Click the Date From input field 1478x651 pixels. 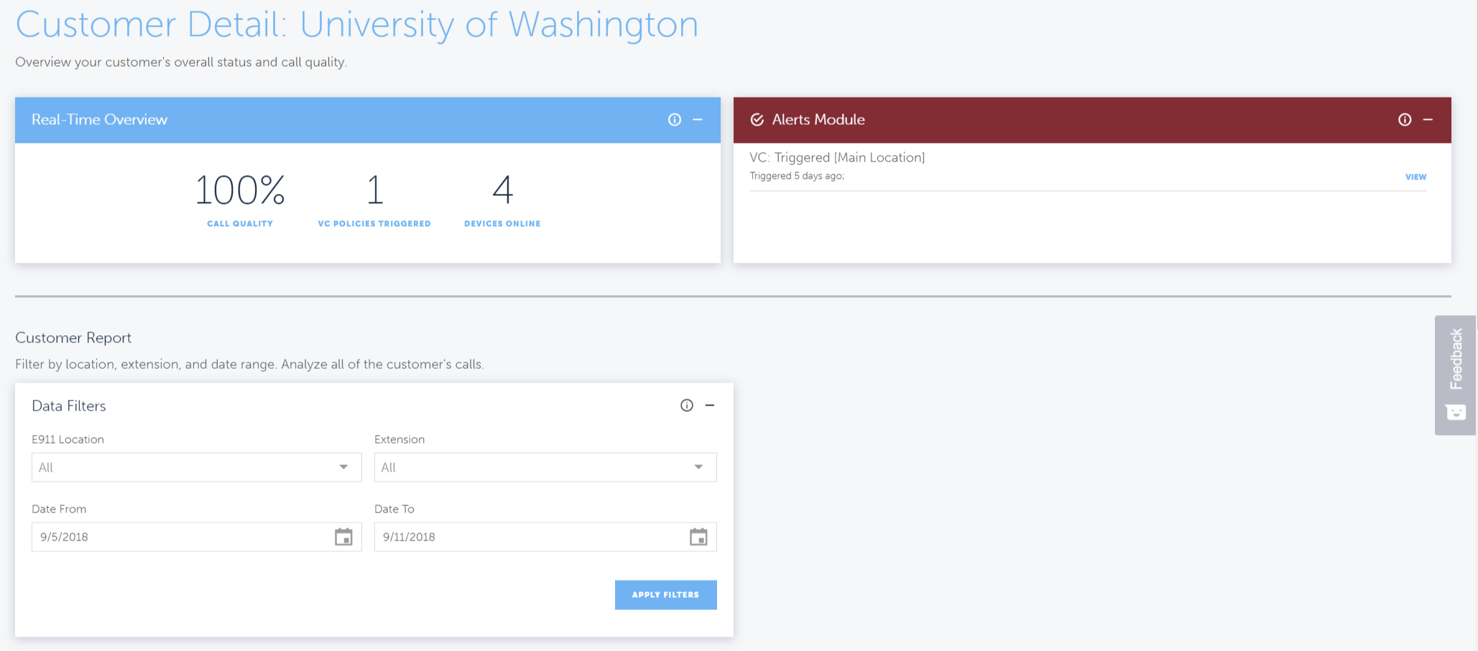pyautogui.click(x=196, y=537)
